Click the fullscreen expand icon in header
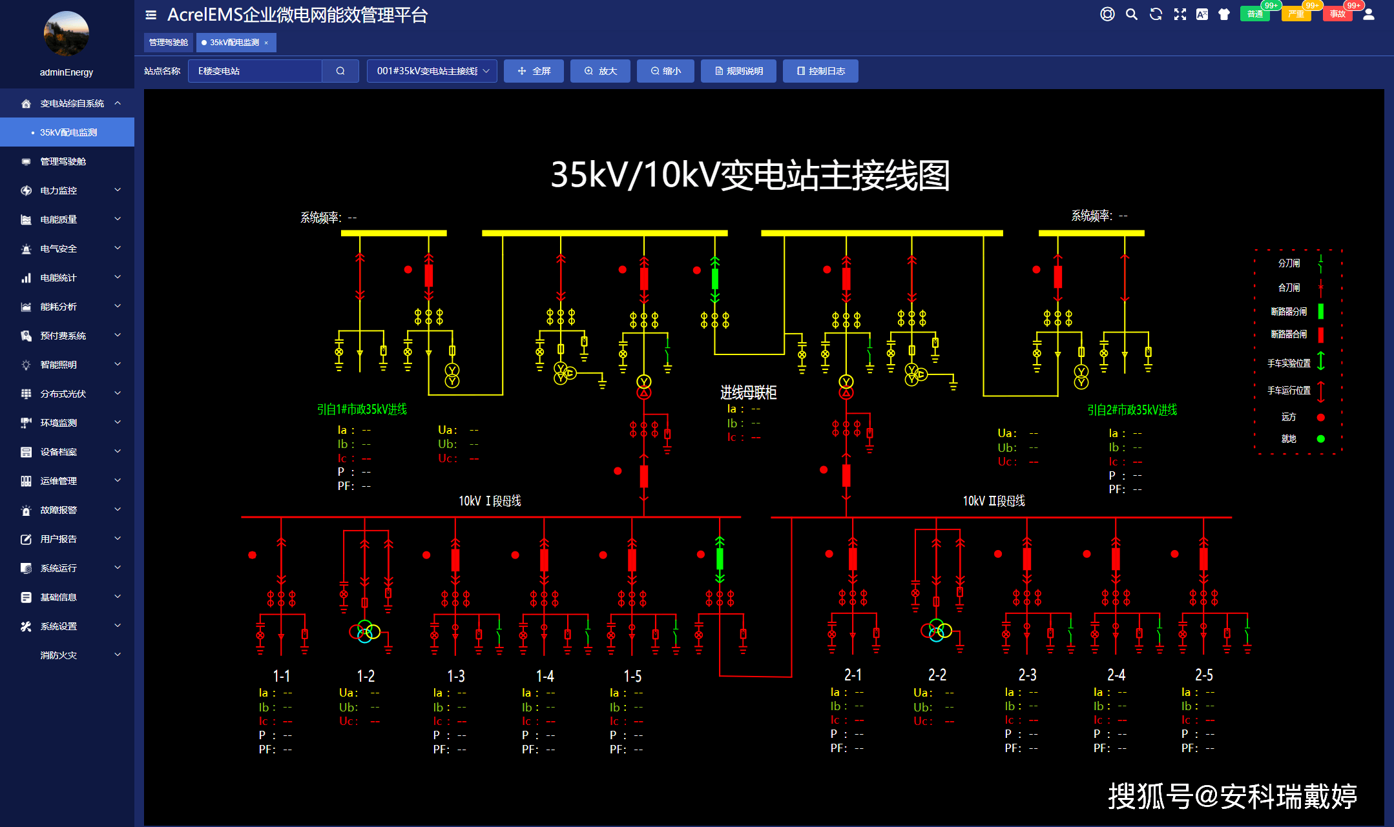Viewport: 1394px width, 827px height. [x=1180, y=14]
